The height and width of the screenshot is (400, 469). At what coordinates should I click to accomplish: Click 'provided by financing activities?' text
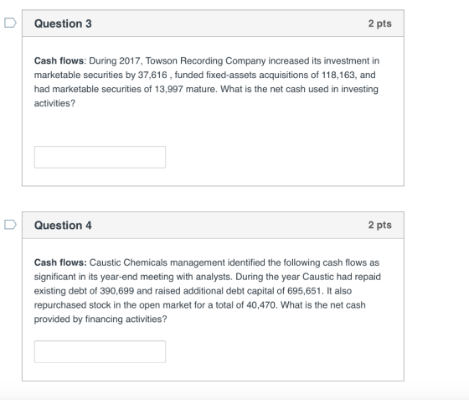tap(100, 319)
